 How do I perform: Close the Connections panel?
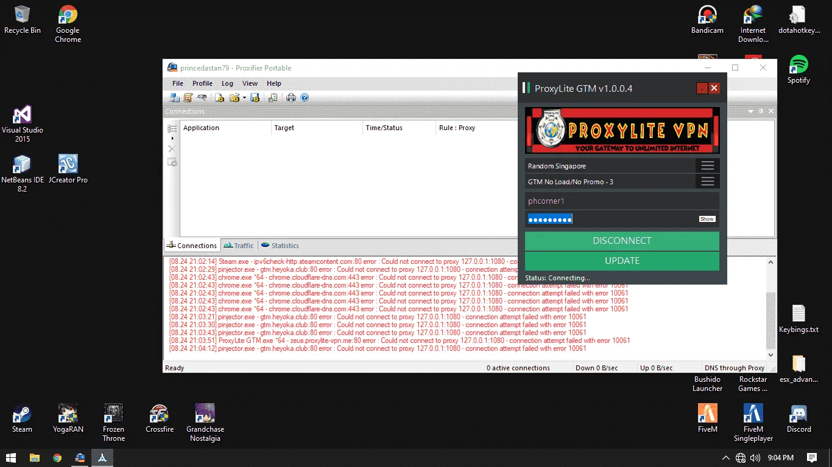pos(771,111)
